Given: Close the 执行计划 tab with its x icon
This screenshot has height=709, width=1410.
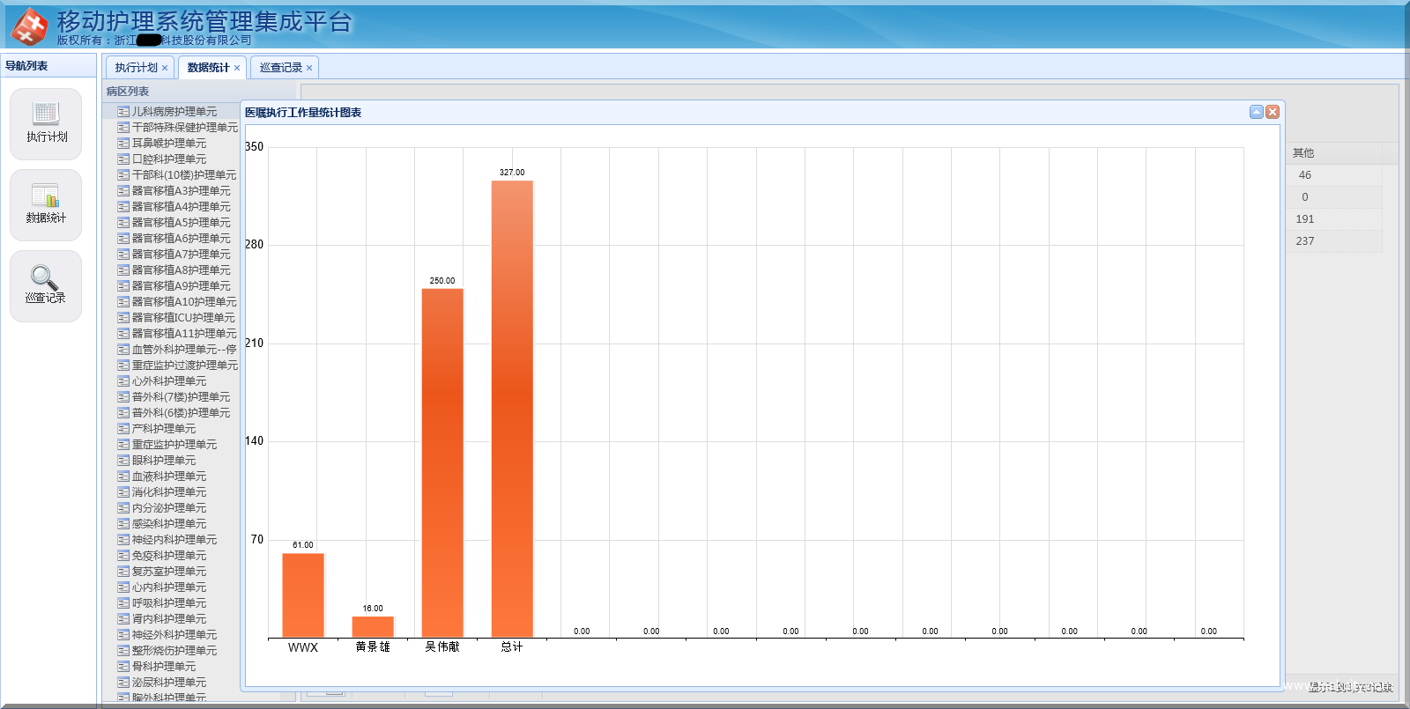Looking at the screenshot, I should click(x=165, y=68).
